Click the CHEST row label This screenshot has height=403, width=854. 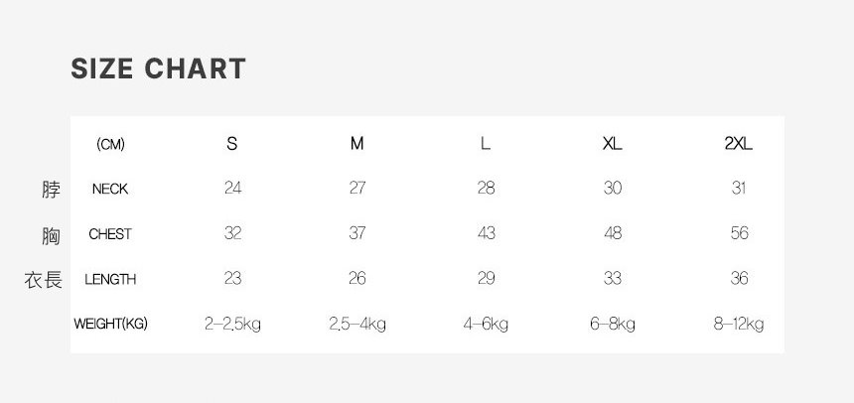[x=110, y=234]
